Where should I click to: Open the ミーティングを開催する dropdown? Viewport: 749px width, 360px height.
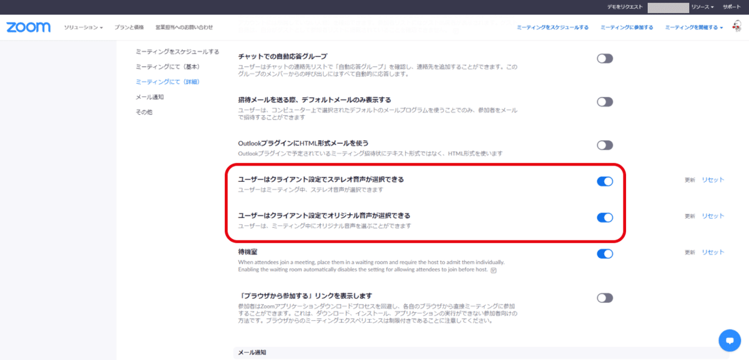click(x=693, y=27)
